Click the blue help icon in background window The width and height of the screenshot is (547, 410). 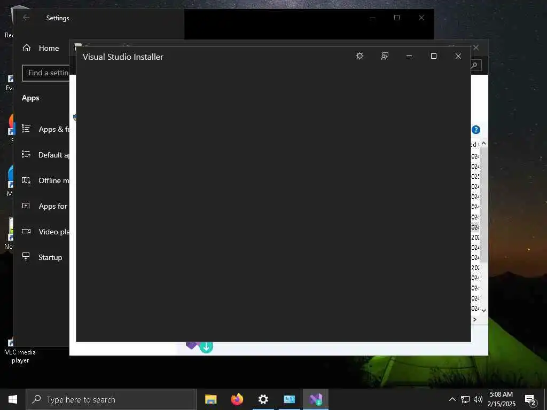click(476, 130)
